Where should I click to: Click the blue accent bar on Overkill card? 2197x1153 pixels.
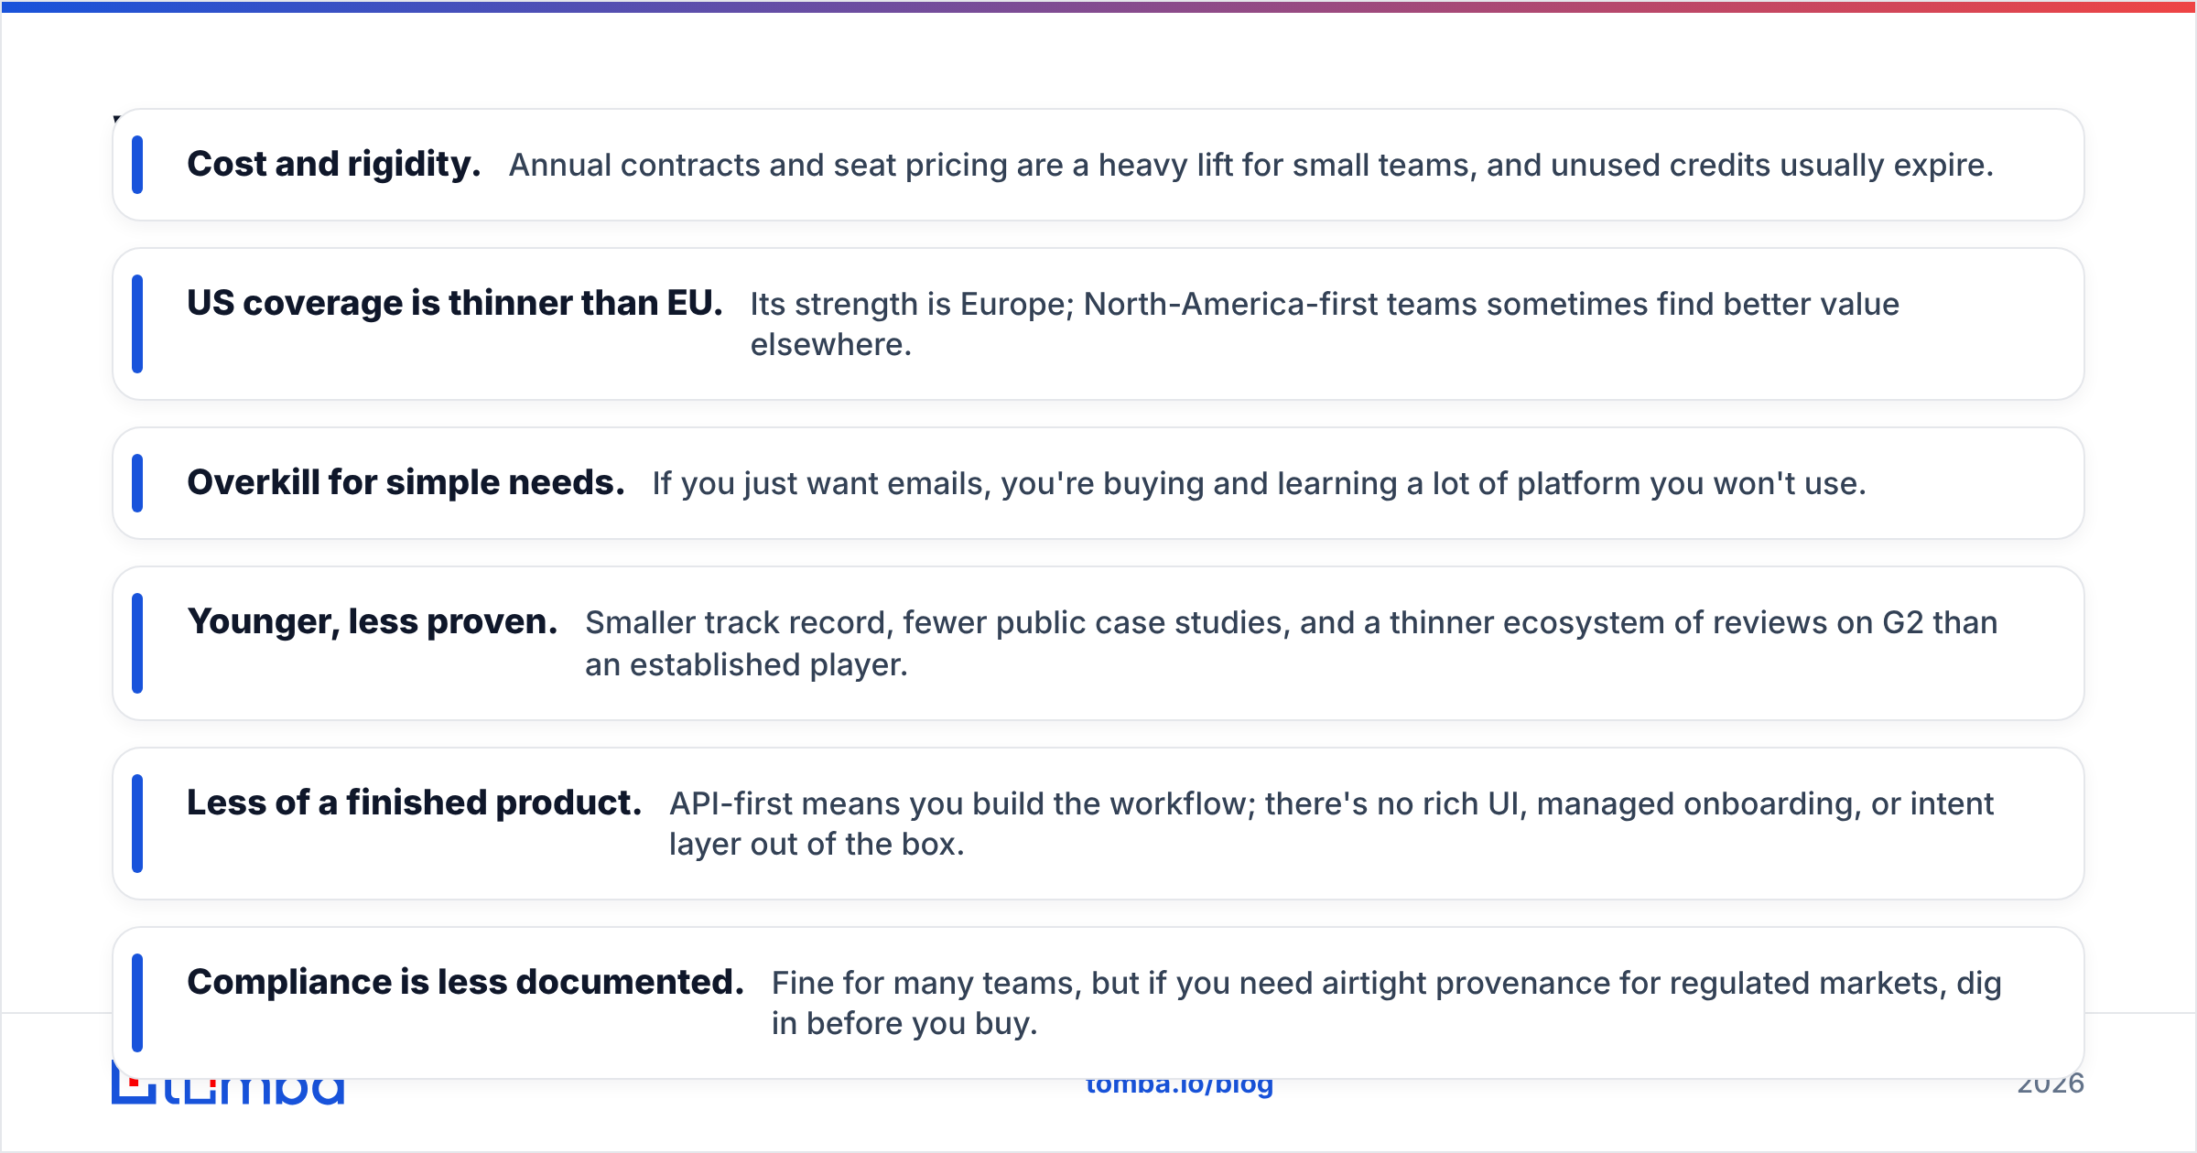137,483
